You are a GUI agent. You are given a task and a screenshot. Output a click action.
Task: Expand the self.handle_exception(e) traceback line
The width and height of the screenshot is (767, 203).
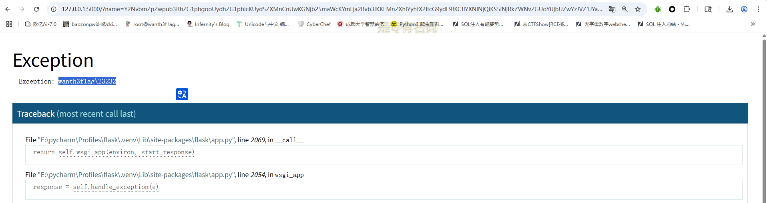[x=115, y=187]
